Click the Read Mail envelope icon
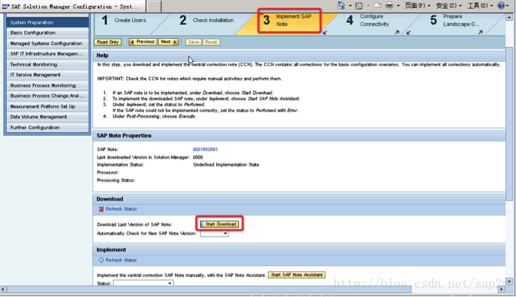The height and width of the screenshot is (297, 516). tap(377, 5)
